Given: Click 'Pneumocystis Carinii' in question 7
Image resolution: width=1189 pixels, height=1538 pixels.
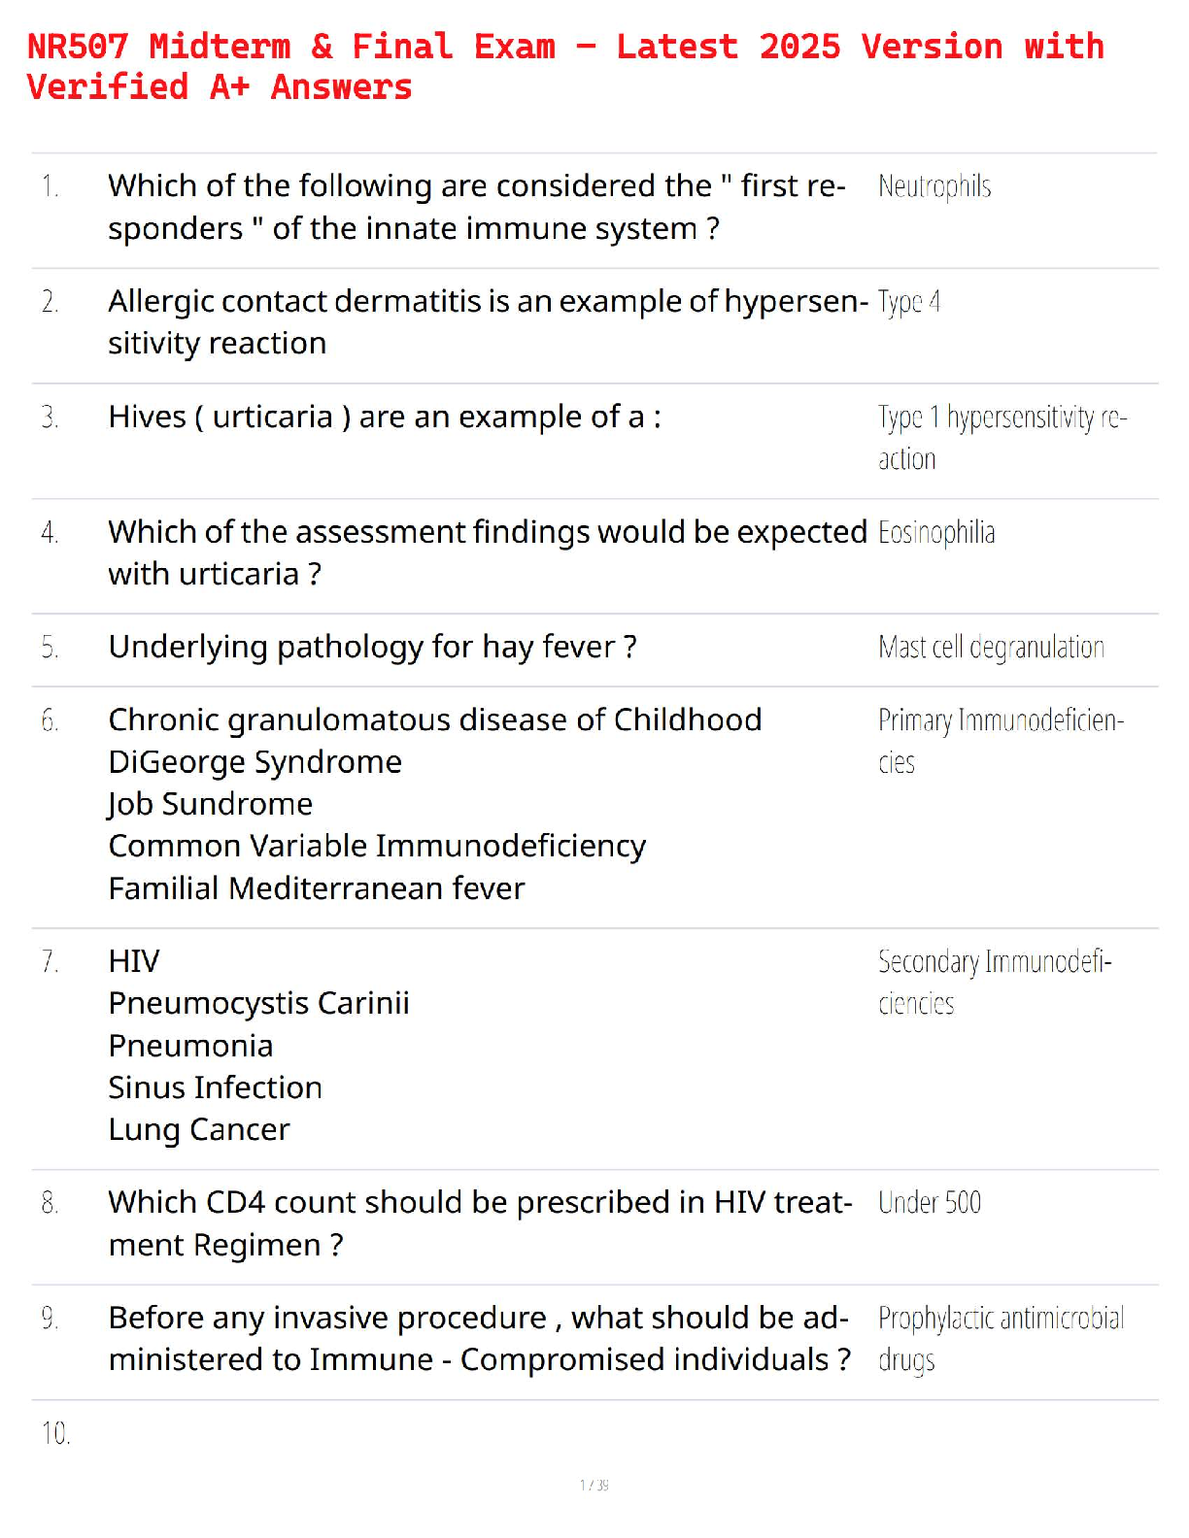Looking at the screenshot, I should (x=258, y=1003).
